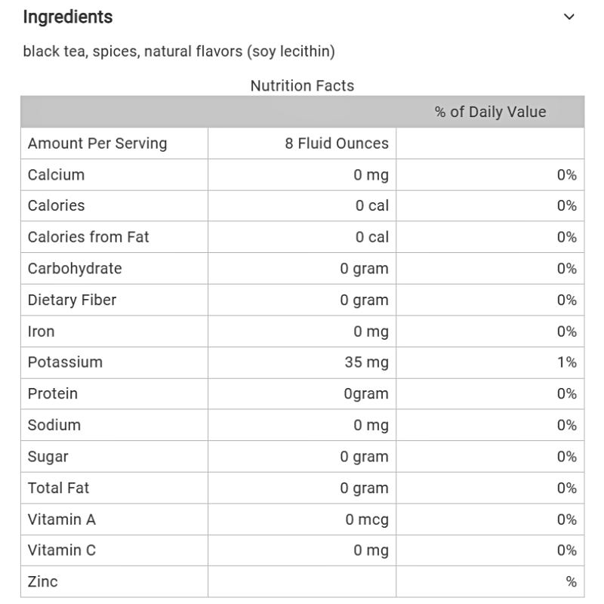
Task: Click the ingredients list text line
Action: point(179,52)
